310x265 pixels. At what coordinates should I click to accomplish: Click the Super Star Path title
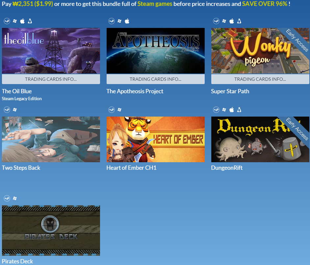[230, 91]
